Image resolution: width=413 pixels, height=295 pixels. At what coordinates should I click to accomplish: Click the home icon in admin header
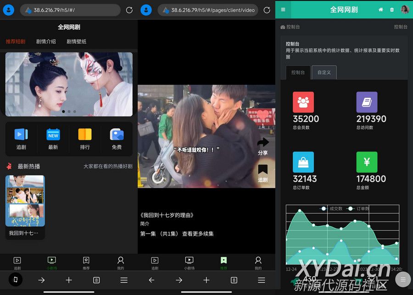(x=380, y=10)
